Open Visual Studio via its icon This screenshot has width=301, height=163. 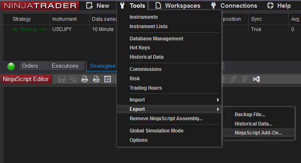click(x=256, y=79)
